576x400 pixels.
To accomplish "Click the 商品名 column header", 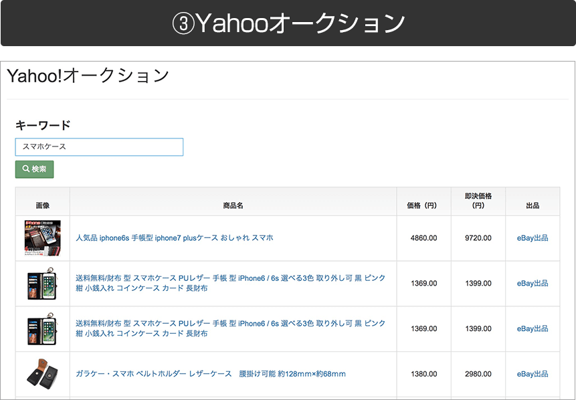I will [x=233, y=205].
